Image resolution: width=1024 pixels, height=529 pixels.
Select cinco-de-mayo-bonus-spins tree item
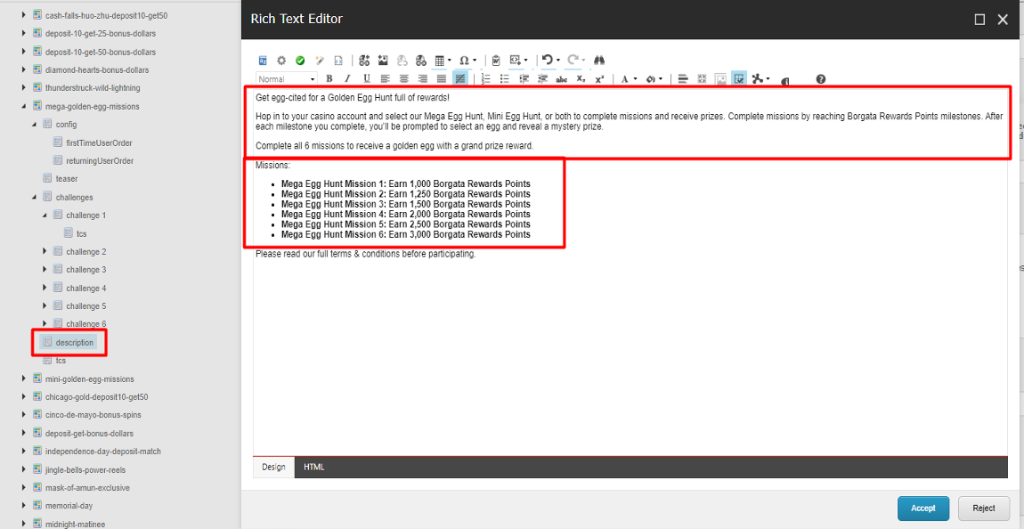(93, 415)
